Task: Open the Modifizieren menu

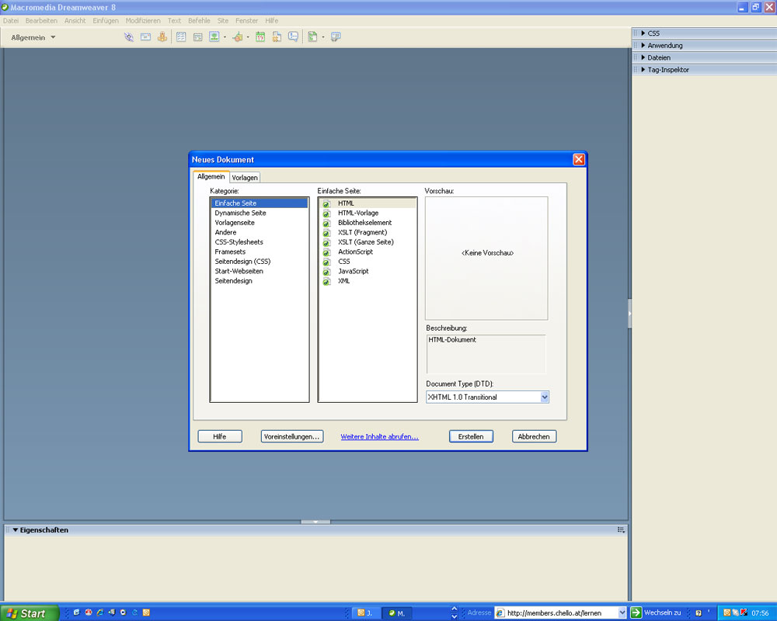Action: (x=143, y=20)
